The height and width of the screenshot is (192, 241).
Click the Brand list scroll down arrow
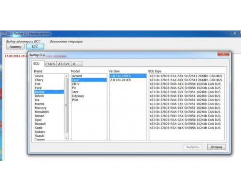pyautogui.click(x=66, y=138)
